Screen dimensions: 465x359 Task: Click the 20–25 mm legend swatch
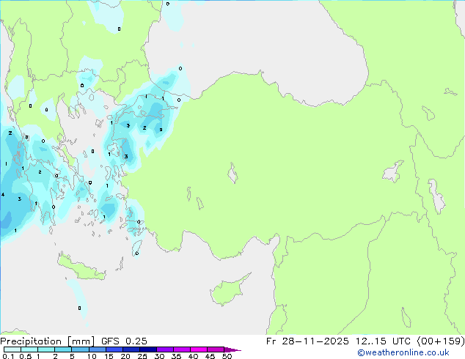click(x=131, y=349)
